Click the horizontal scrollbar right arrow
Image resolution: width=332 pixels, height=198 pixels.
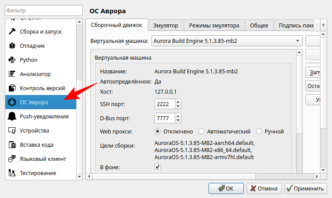click(317, 176)
